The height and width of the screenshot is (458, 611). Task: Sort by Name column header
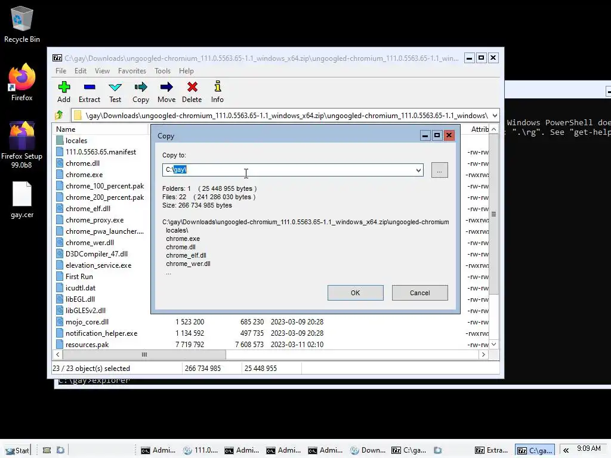[100, 129]
